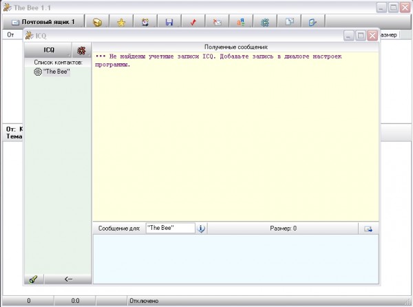
Task: Maximize the ICQ window
Action: [361, 36]
